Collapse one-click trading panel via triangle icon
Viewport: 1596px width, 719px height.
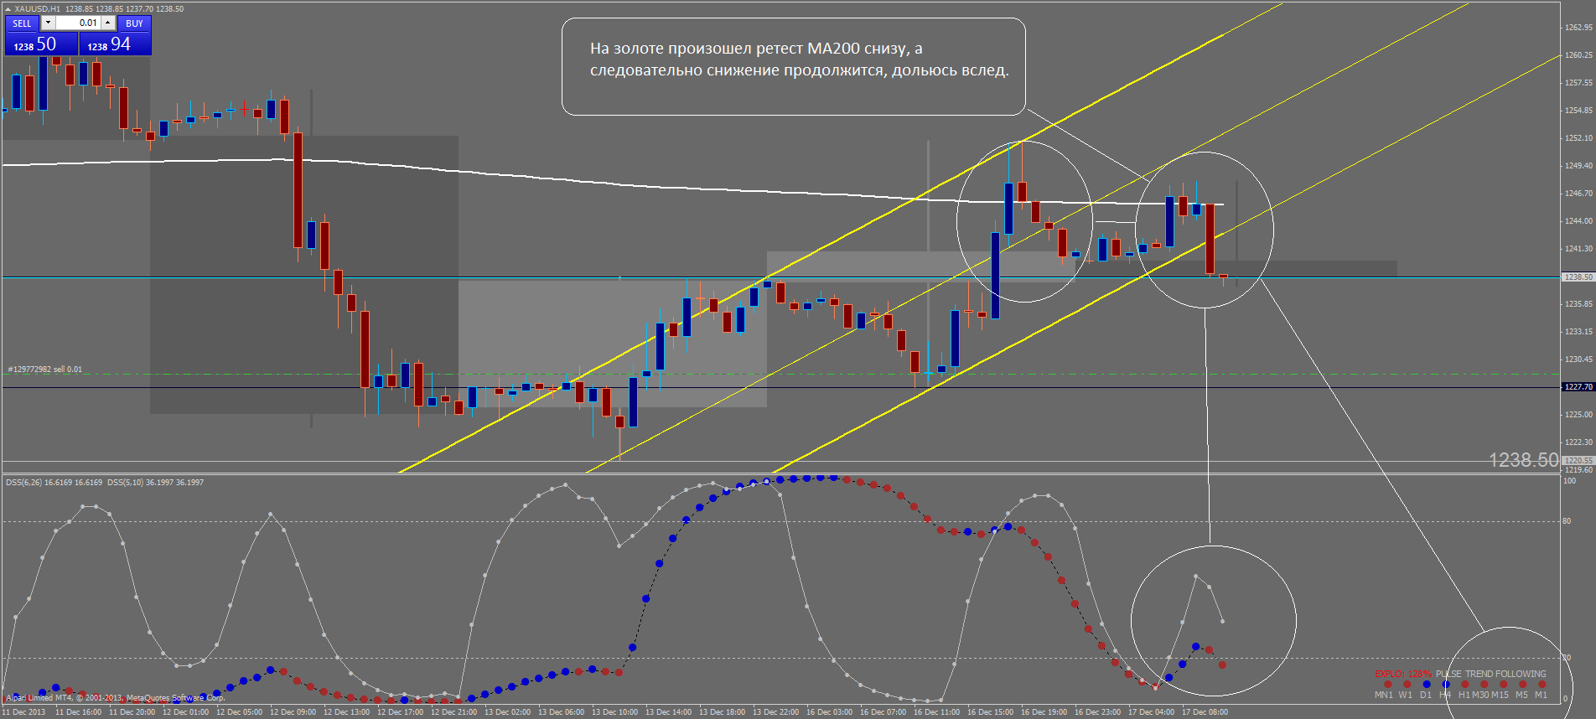pyautogui.click(x=8, y=9)
